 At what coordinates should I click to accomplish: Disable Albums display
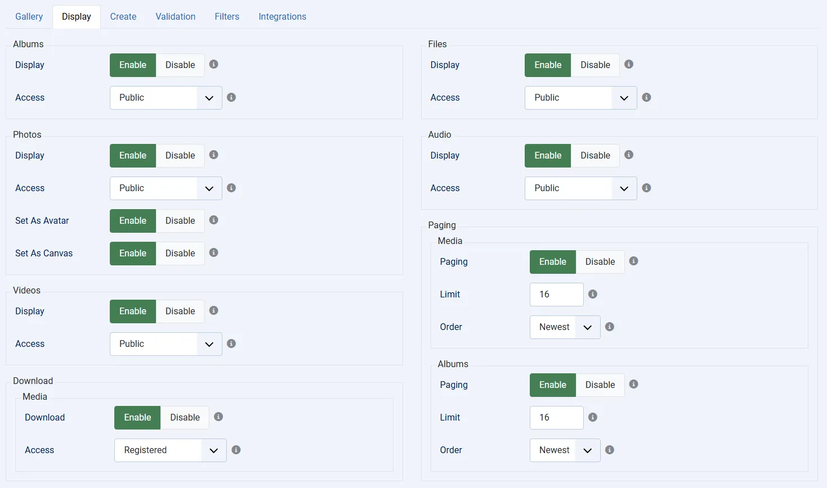[x=180, y=65]
